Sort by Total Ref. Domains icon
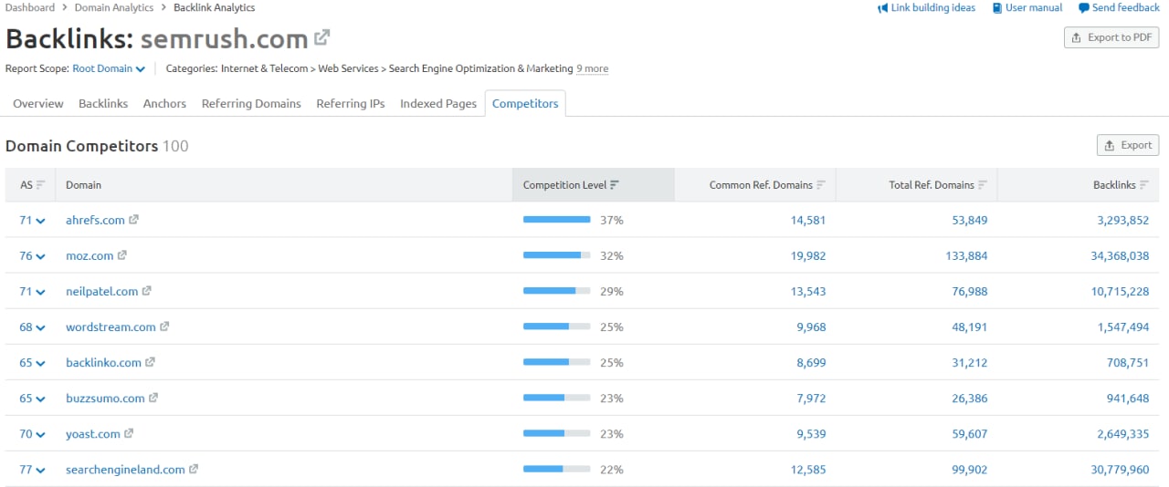Viewport: 1169px width, 487px height. (x=983, y=185)
